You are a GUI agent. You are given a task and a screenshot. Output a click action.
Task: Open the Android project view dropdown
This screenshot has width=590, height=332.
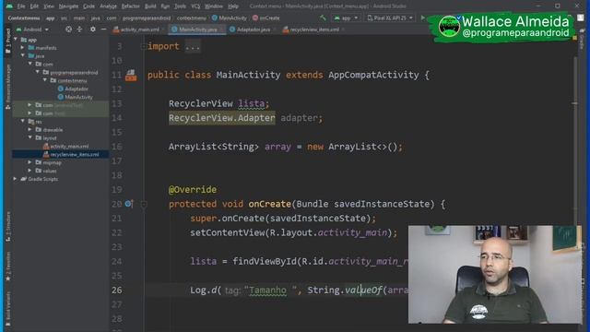[x=33, y=29]
